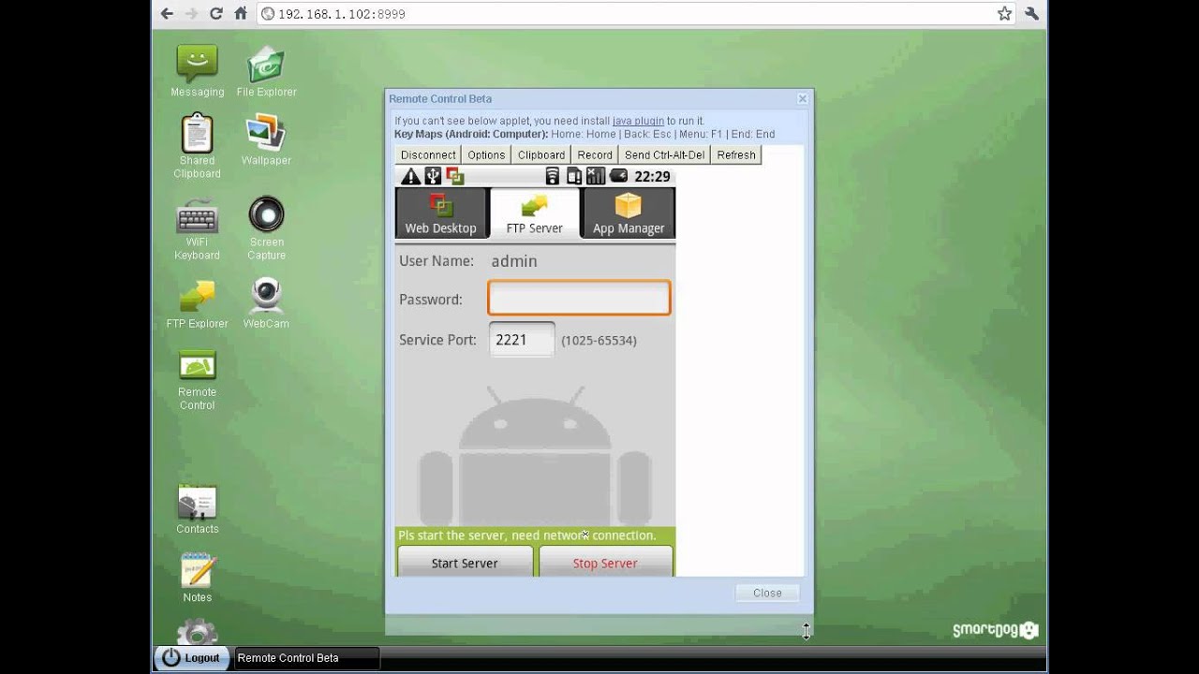
Task: Launch the FTP Explorer icon
Action: tap(197, 303)
